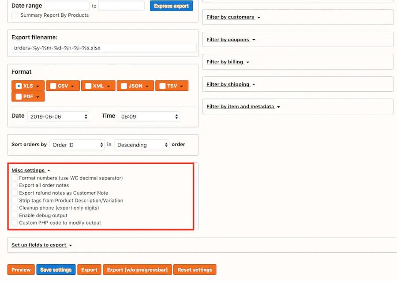Select the CSV format radio button

tap(53, 86)
